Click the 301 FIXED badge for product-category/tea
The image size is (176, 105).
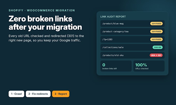point(156,32)
